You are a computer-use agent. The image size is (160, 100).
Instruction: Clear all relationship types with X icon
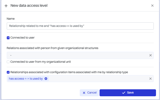click(x=150, y=79)
